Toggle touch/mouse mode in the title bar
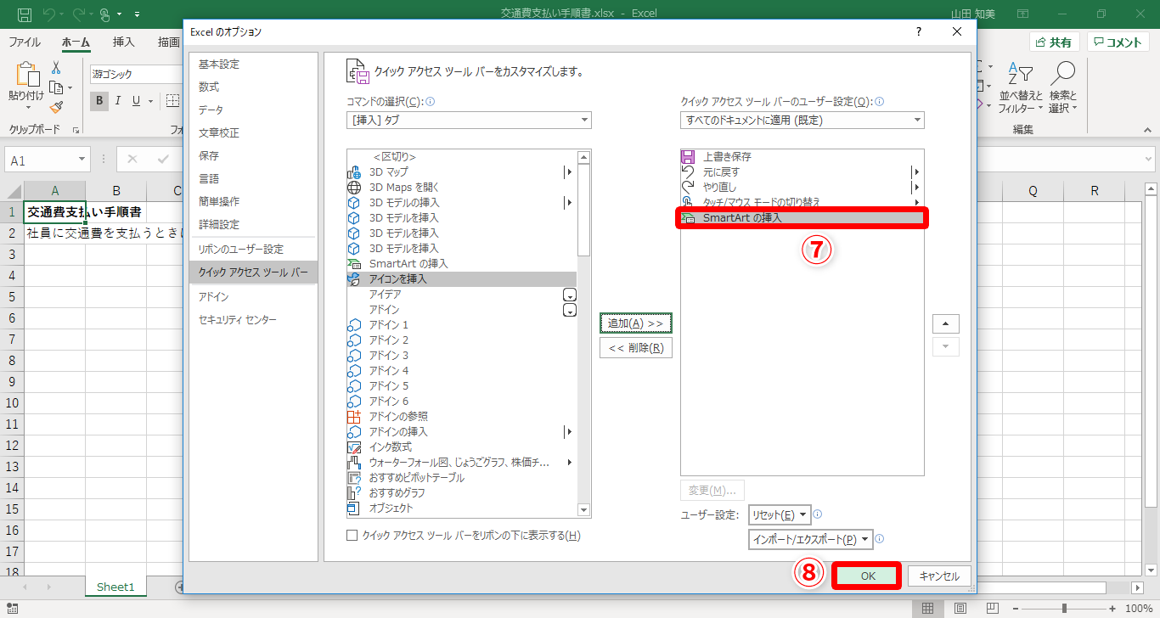This screenshot has height=618, width=1160. pos(106,14)
